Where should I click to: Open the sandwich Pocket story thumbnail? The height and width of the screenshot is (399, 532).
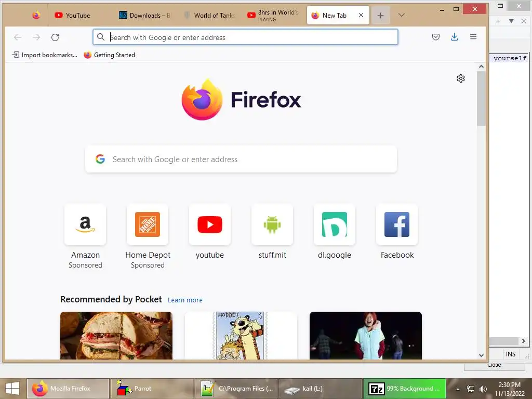[116, 336]
